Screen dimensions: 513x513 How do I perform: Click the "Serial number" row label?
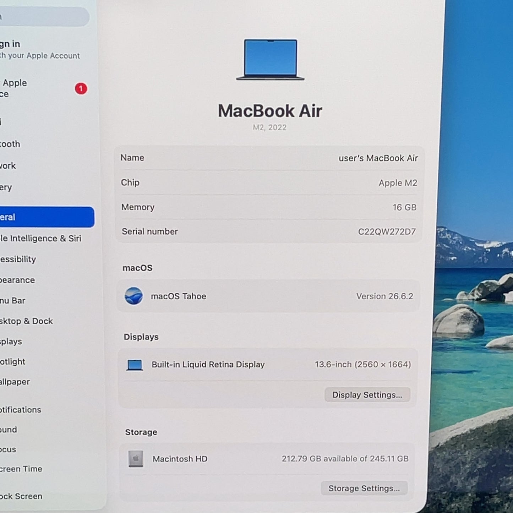(x=150, y=231)
